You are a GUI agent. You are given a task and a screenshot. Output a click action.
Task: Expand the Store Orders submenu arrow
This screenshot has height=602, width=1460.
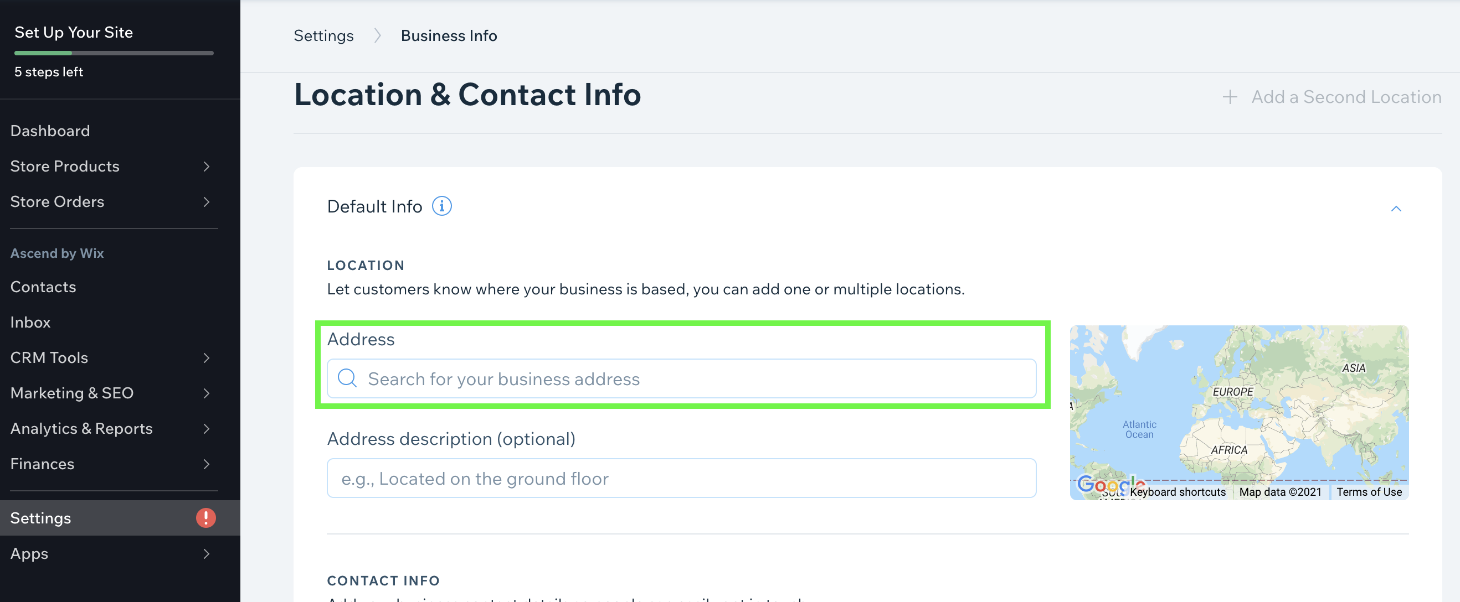click(206, 202)
